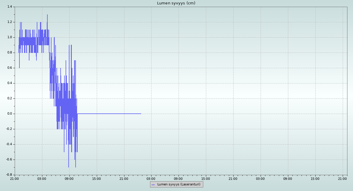Select the last 09:00 x-axis label
Screen dimensions: 353x191
tap(288, 179)
